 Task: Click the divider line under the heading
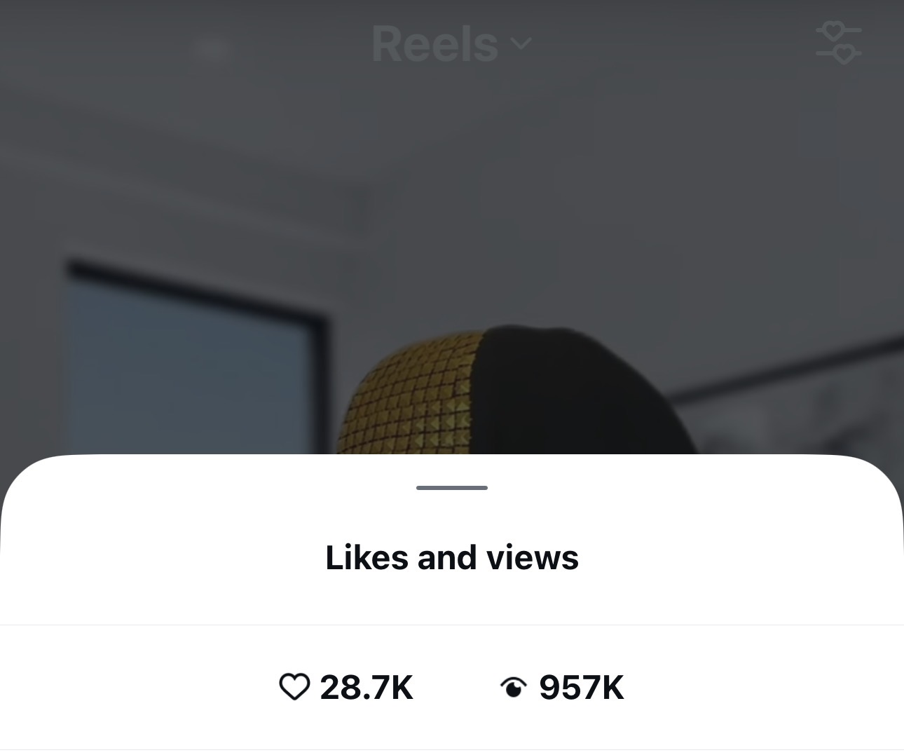tap(452, 625)
